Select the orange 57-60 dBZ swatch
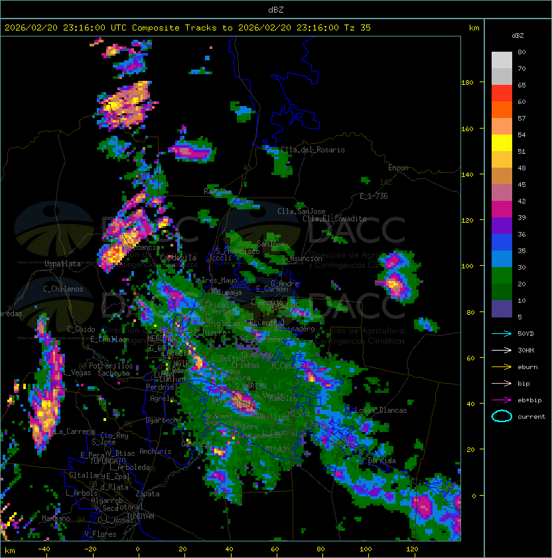Screen dimensions: 552x558 coord(502,109)
